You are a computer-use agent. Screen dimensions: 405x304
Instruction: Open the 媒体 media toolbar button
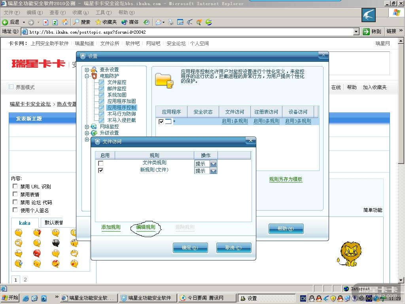[130, 22]
